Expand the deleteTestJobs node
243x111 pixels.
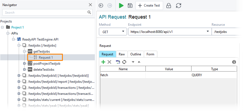click(24, 69)
